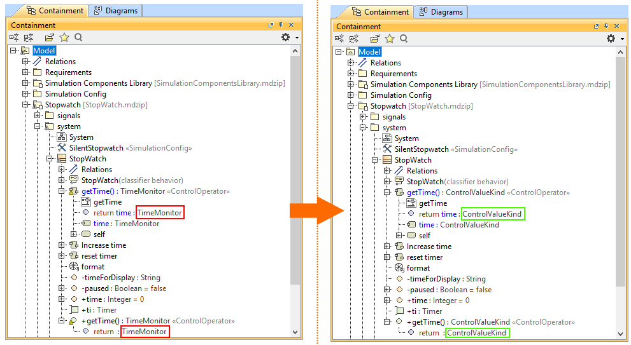631x345 pixels.
Task: Expand Requirements node in left tree
Action: 25,72
